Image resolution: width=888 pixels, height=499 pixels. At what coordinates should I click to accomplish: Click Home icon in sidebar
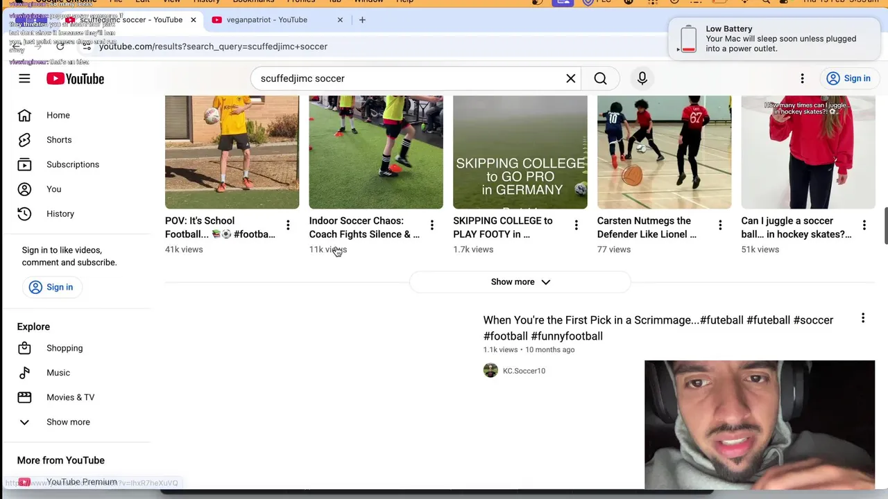pos(24,115)
